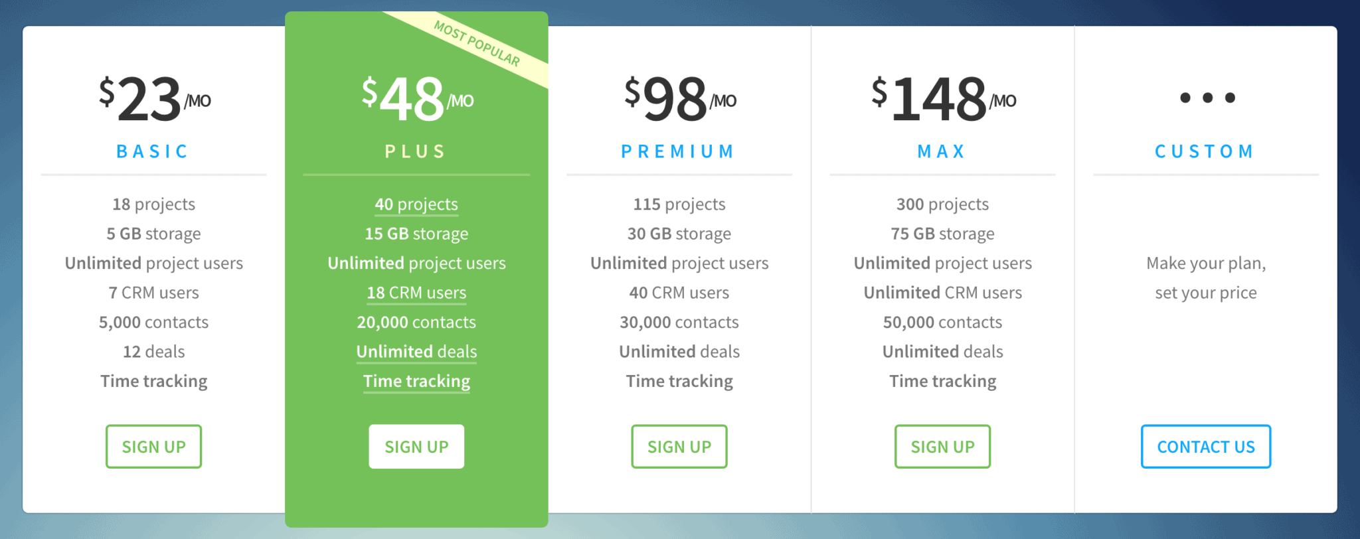Click the $148/mo price heading

click(944, 98)
